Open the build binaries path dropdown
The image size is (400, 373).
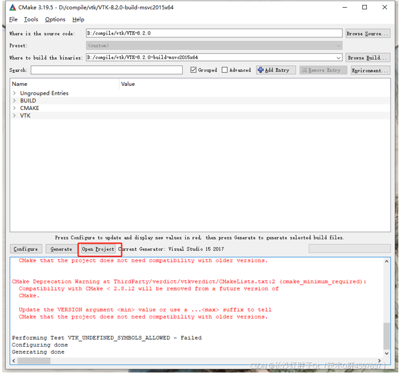[338, 58]
